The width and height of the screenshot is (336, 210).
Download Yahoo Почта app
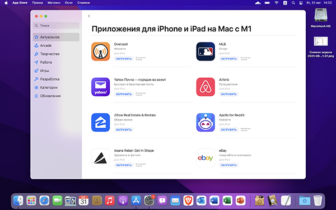tap(124, 94)
